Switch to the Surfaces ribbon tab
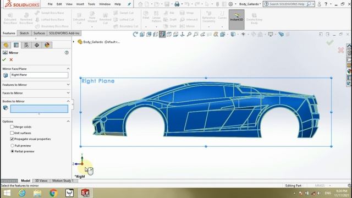This screenshot has width=352, height=198. pos(39,33)
